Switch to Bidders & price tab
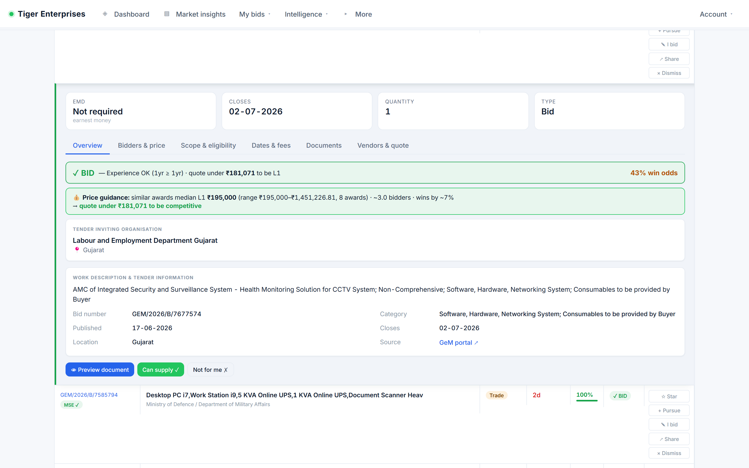749x468 pixels. (x=141, y=146)
